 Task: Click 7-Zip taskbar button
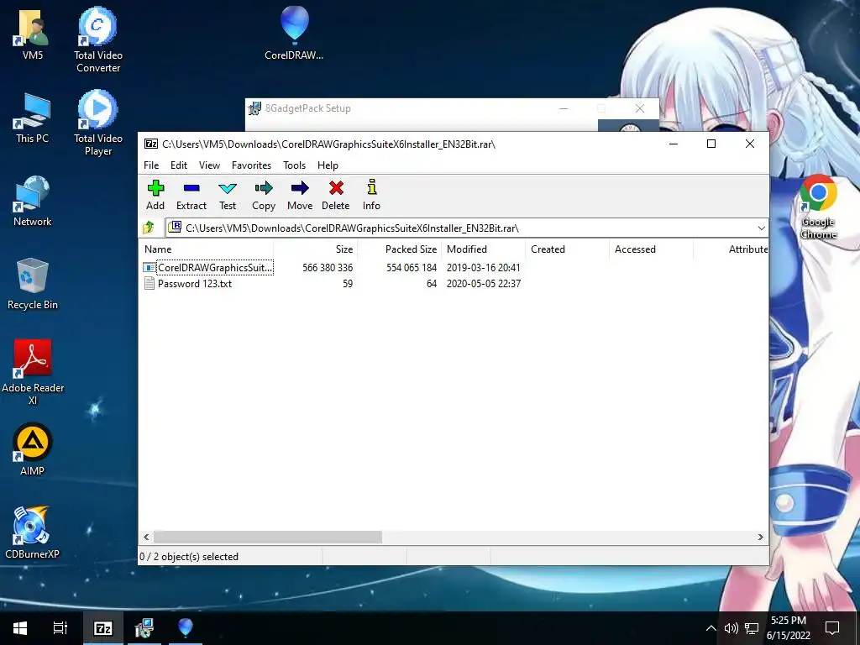103,628
